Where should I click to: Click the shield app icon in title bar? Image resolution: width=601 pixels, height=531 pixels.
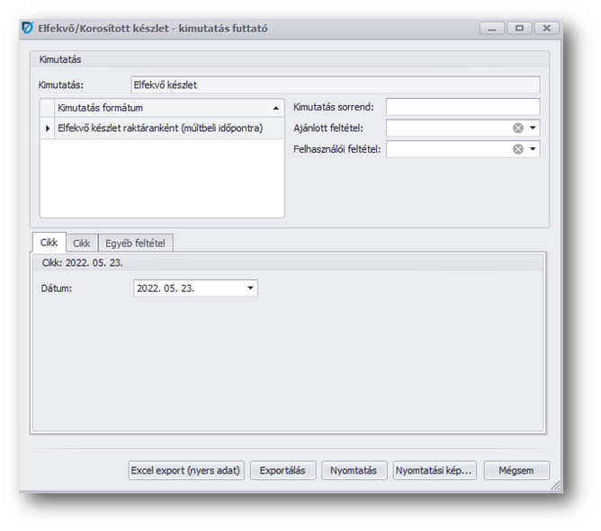pyautogui.click(x=27, y=29)
